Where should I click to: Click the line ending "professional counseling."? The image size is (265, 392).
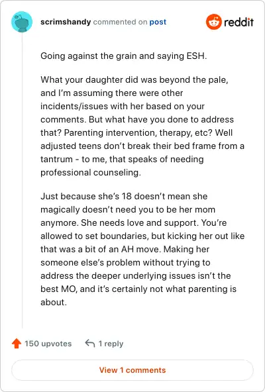[x=91, y=173]
